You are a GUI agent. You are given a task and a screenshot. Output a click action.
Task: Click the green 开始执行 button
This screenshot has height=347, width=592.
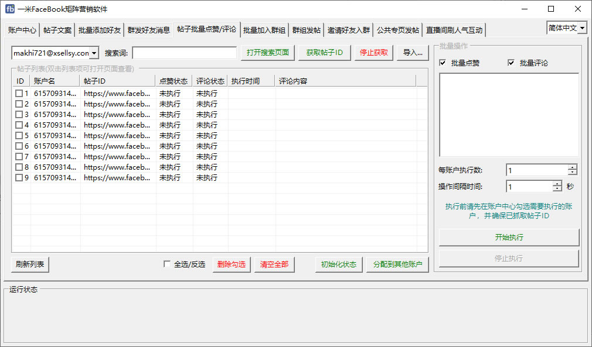pos(509,238)
